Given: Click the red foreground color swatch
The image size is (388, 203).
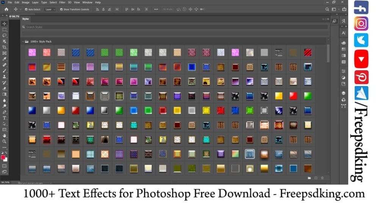Looking at the screenshot, I should coord(3,157).
